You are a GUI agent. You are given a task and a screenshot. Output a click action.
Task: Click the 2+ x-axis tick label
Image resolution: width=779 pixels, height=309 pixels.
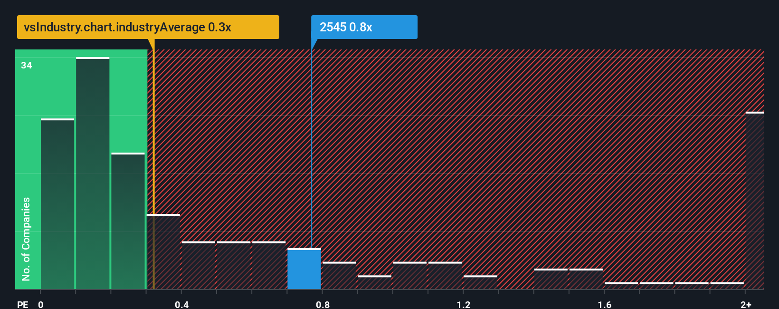[746, 304]
